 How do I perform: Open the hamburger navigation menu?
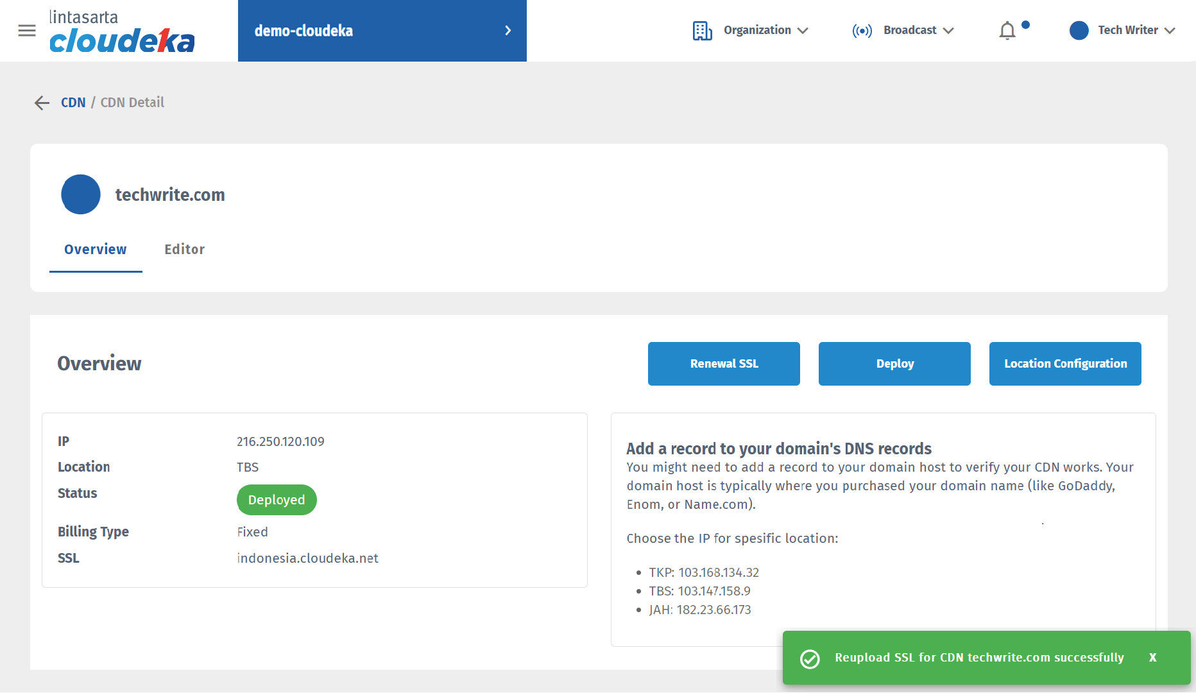(x=27, y=31)
